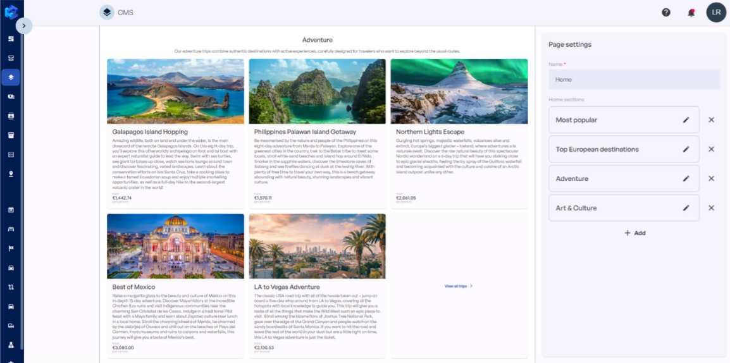Open the route arrows icon in the sidebar
Screen dimensions: 730x363
11,287
